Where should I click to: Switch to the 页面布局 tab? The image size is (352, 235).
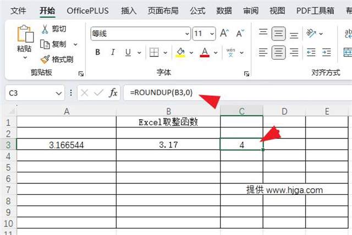point(163,10)
